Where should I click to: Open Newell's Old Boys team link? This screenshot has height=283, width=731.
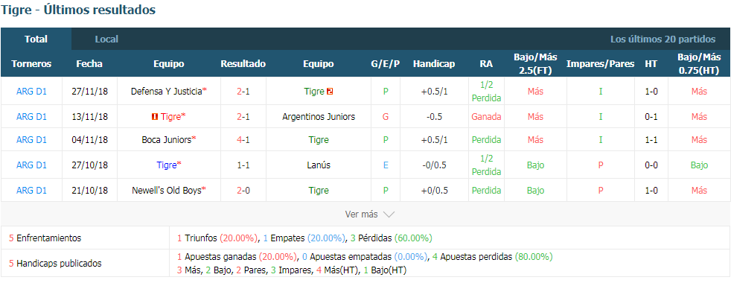(x=167, y=190)
